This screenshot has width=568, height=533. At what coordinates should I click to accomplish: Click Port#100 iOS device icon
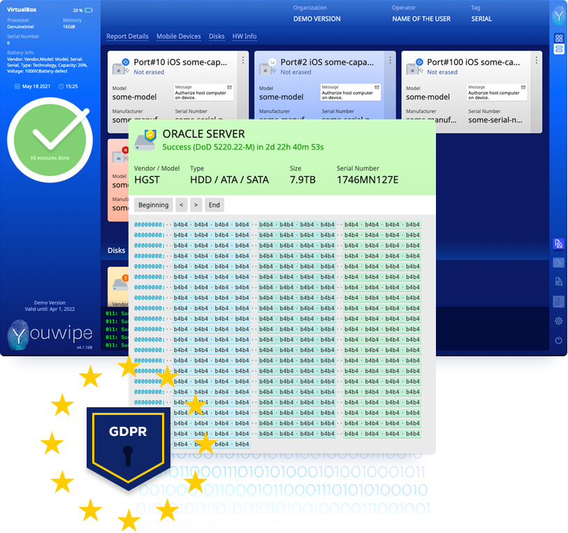pos(413,68)
